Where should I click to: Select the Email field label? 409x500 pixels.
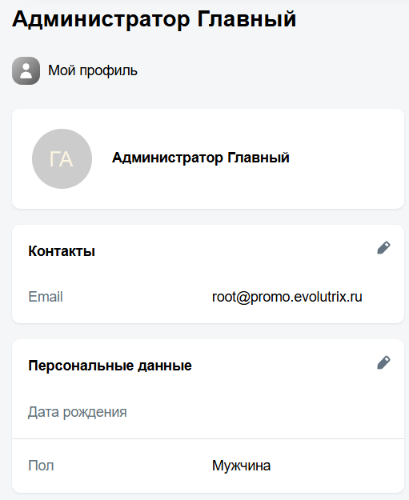click(x=46, y=297)
